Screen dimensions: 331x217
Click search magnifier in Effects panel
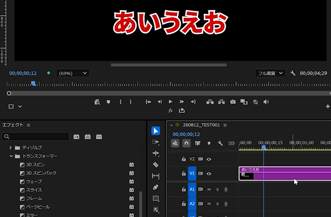pos(7,136)
